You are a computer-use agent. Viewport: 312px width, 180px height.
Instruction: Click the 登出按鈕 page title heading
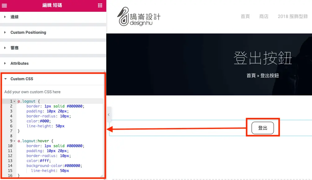click(263, 58)
